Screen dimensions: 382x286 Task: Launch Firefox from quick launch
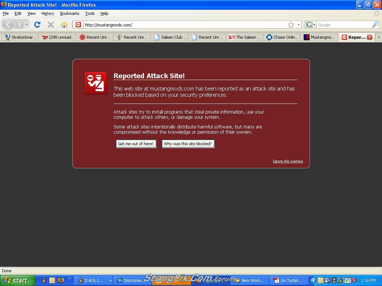61,280
